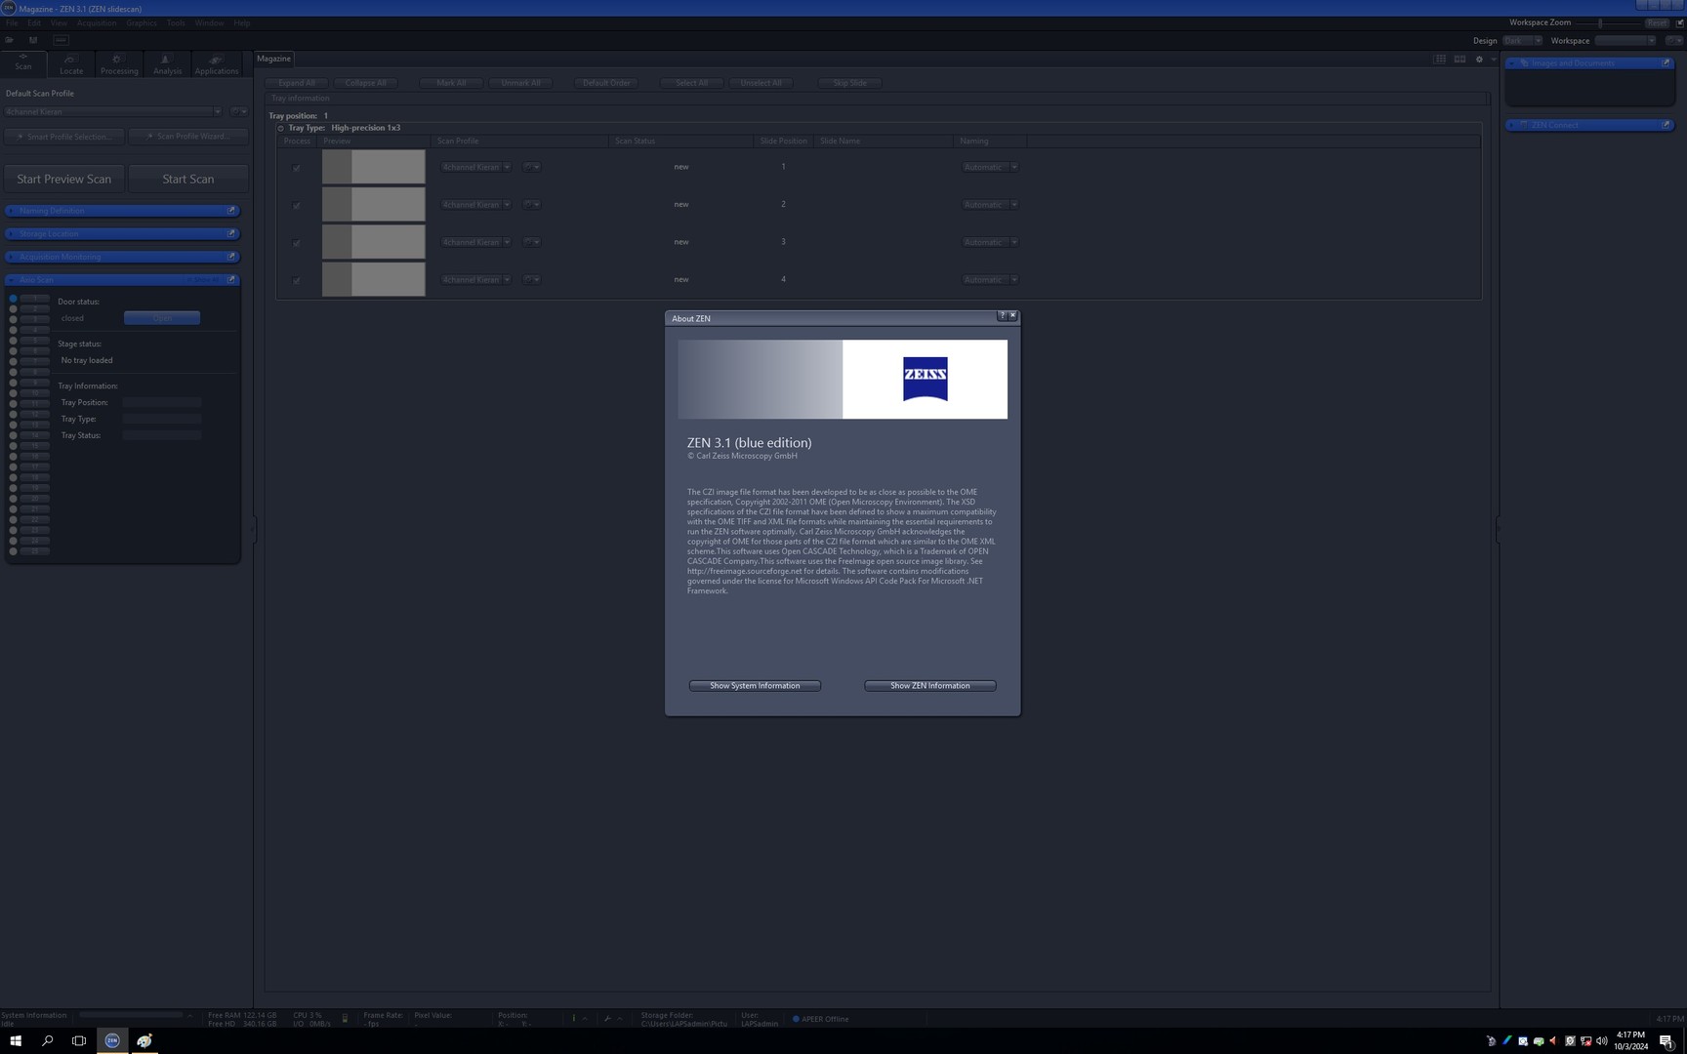Switch to the Locate tab

(x=71, y=64)
